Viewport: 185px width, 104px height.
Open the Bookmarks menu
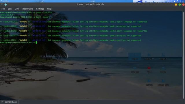(28, 9)
